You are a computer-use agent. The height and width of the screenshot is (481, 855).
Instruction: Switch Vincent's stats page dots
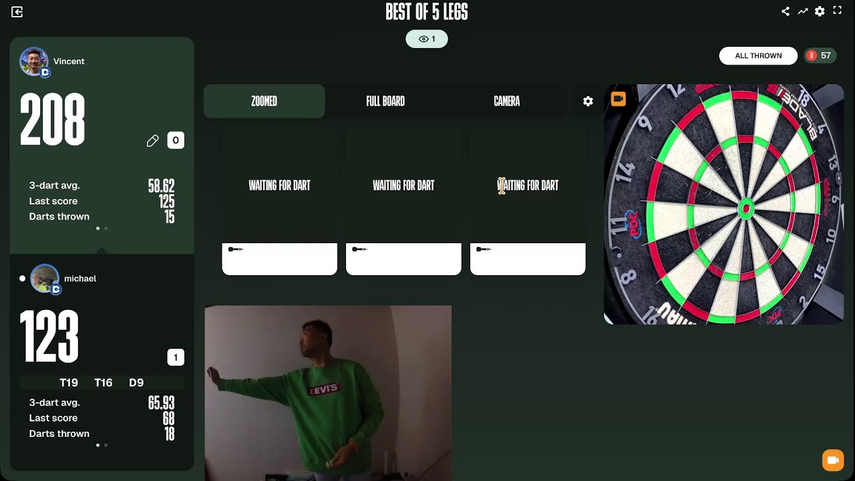[x=102, y=228]
